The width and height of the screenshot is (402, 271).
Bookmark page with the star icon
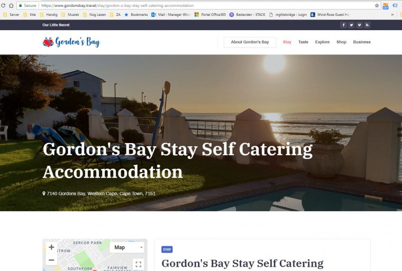tap(377, 5)
